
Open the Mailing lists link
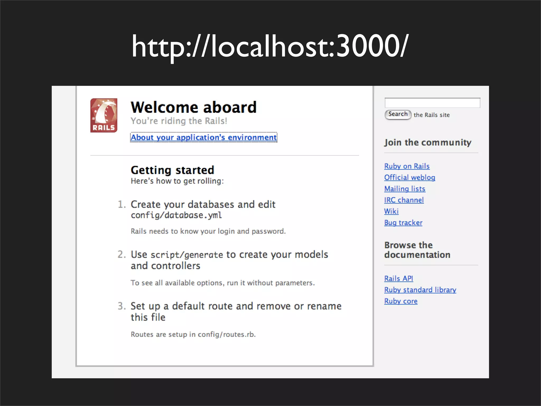pyautogui.click(x=405, y=189)
